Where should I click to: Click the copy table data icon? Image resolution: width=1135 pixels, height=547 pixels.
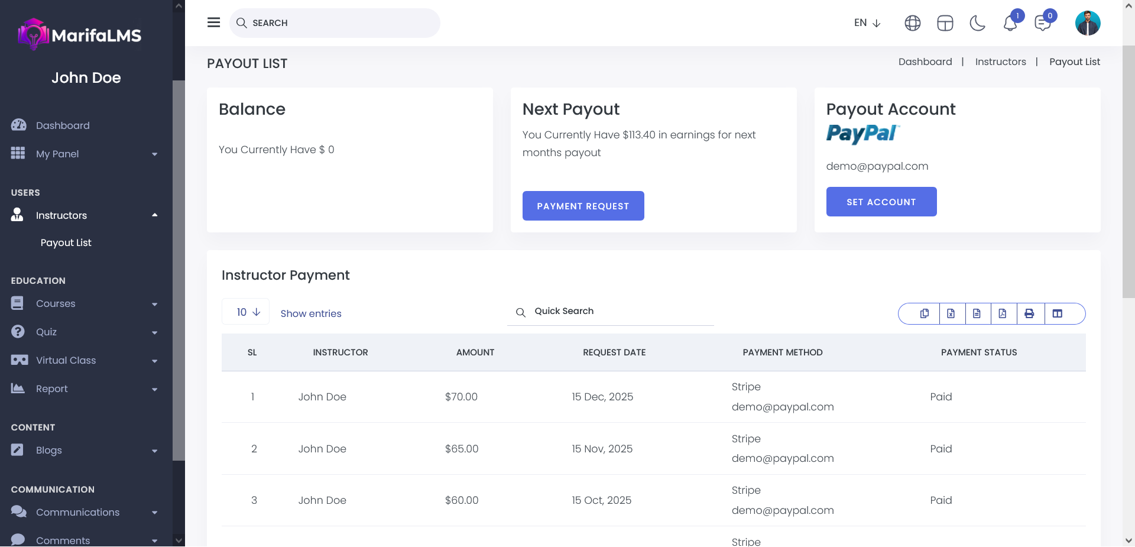[x=925, y=313]
